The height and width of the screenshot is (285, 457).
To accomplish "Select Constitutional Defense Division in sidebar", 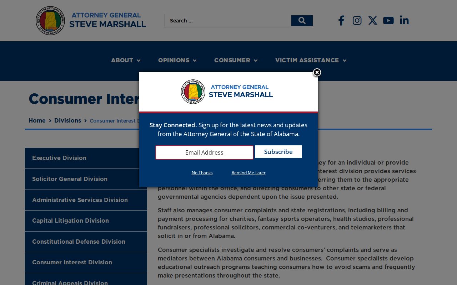I will (86, 242).
